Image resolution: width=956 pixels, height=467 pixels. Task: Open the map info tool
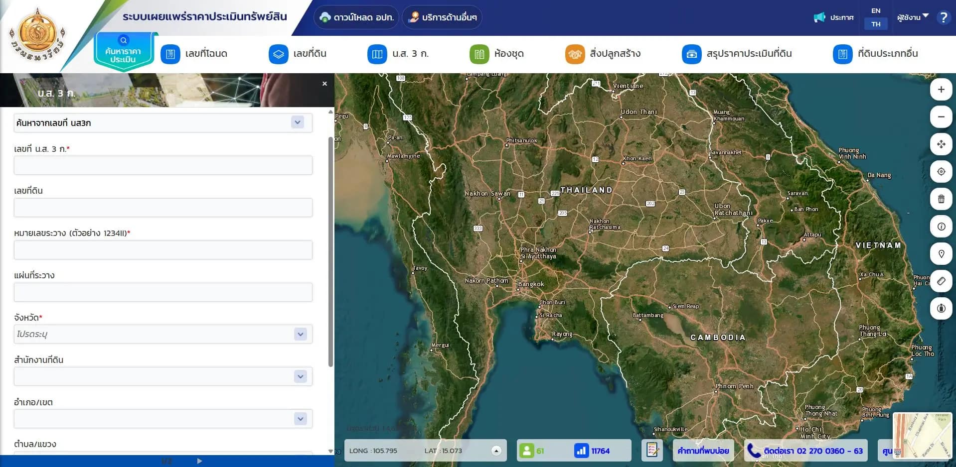pos(941,227)
